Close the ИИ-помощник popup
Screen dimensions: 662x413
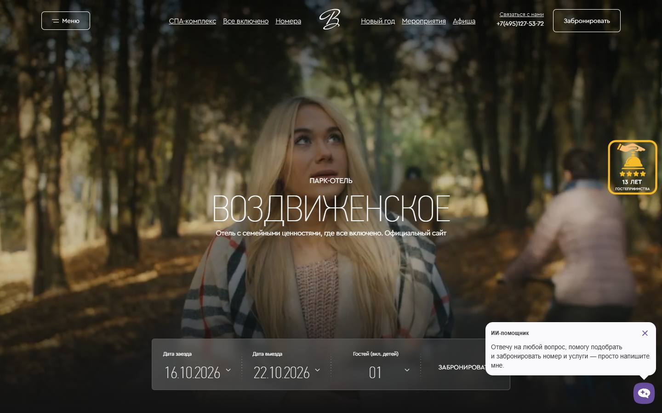point(645,333)
